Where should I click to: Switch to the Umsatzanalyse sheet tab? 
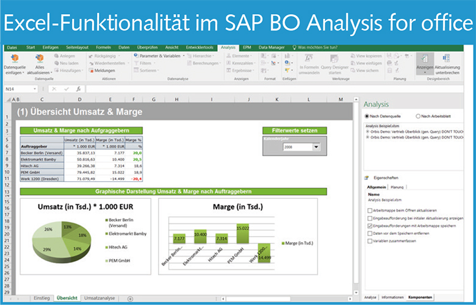pyautogui.click(x=99, y=298)
